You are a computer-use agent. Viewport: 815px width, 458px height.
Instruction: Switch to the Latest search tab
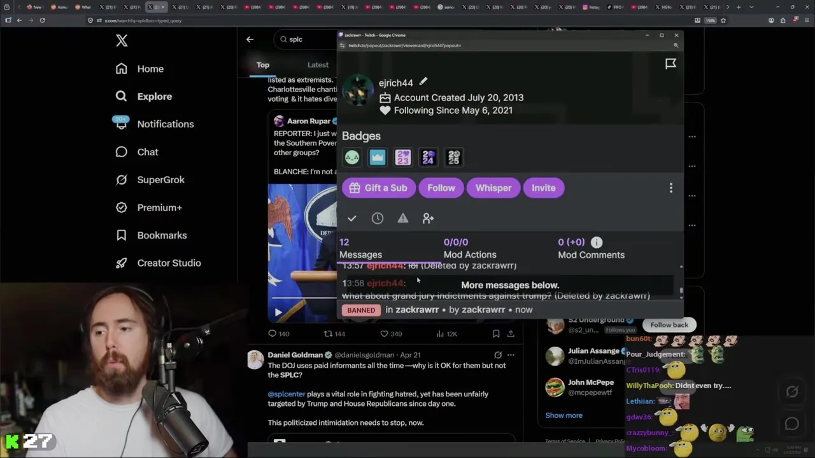click(318, 65)
